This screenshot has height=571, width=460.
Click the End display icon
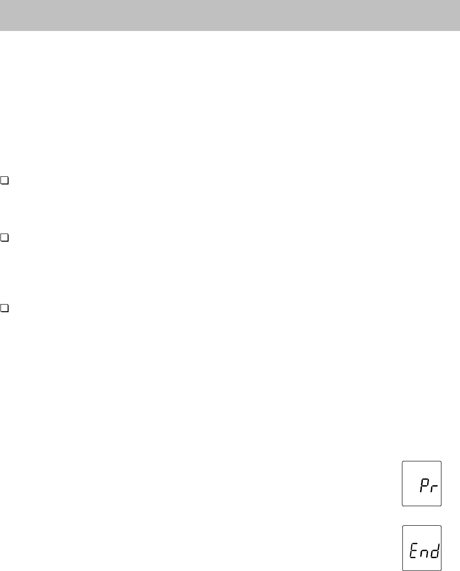click(x=422, y=548)
